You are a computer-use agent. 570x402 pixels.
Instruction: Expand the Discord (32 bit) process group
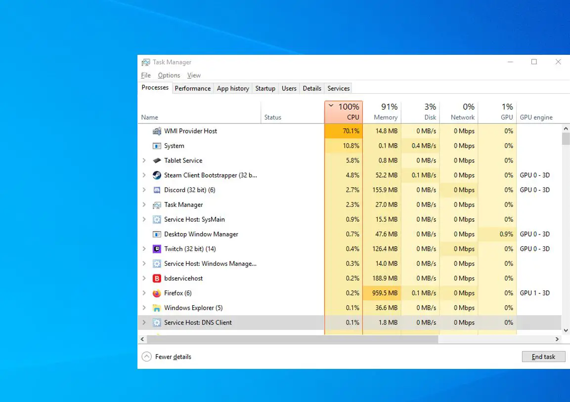(x=144, y=190)
